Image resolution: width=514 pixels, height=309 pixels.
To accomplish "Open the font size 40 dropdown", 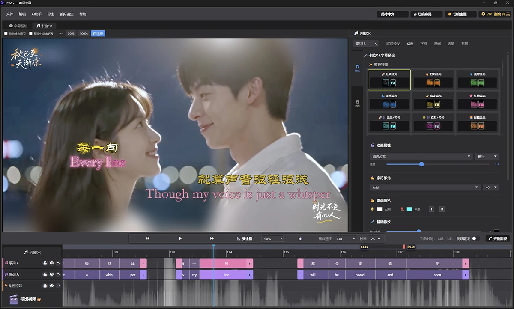I will (x=491, y=187).
